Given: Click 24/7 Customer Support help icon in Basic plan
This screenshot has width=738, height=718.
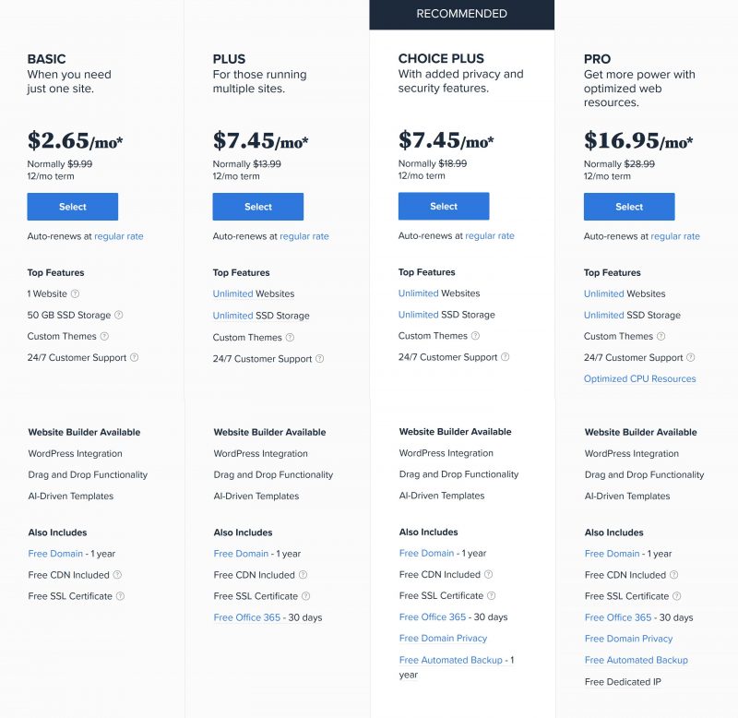Looking at the screenshot, I should click(134, 357).
